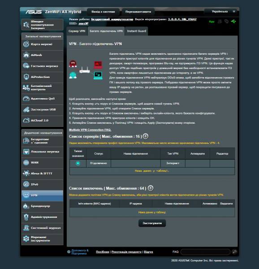Click the Підключено status cell
Image resolution: width=259 pixels, height=269 pixels.
point(99,163)
